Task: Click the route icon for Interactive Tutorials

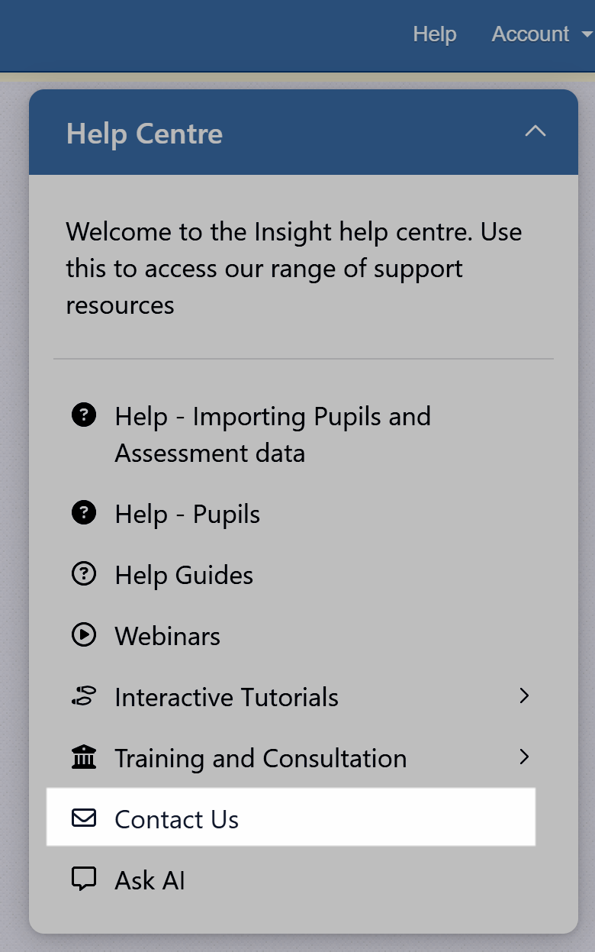Action: tap(83, 696)
